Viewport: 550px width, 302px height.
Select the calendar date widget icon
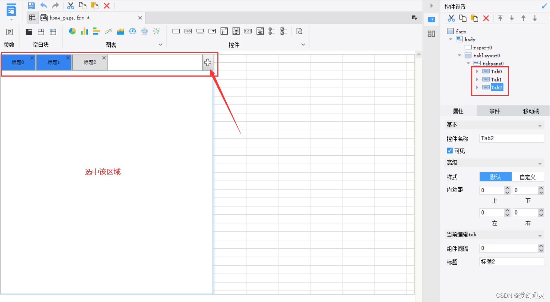pyautogui.click(x=236, y=31)
